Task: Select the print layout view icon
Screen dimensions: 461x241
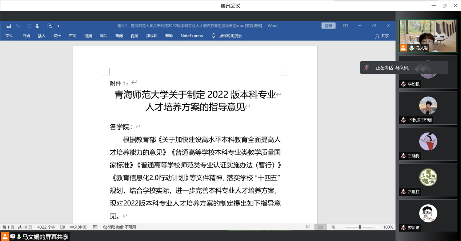Action: (320, 227)
